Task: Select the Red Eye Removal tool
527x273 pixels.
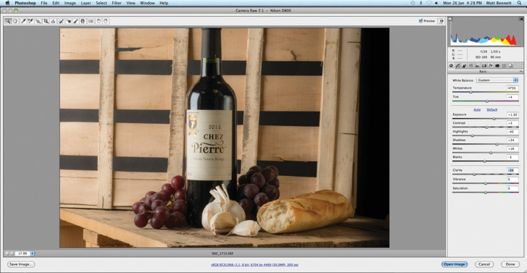Action: click(69, 21)
